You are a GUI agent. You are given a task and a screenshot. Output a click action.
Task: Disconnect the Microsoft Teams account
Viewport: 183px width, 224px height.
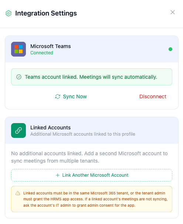click(153, 96)
